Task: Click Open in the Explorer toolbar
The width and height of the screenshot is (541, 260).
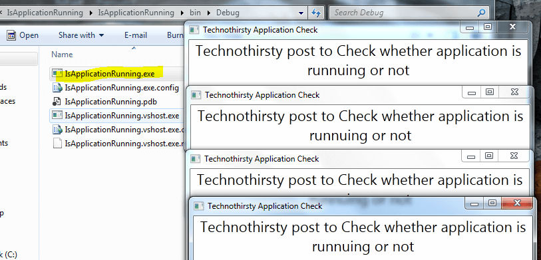Action: tap(29, 35)
